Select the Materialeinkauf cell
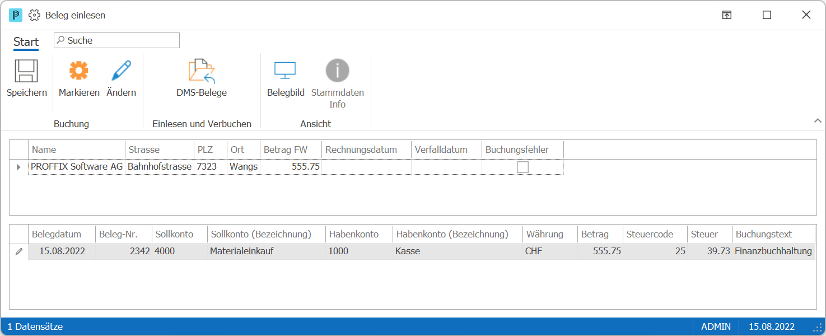This screenshot has width=826, height=336. click(266, 251)
